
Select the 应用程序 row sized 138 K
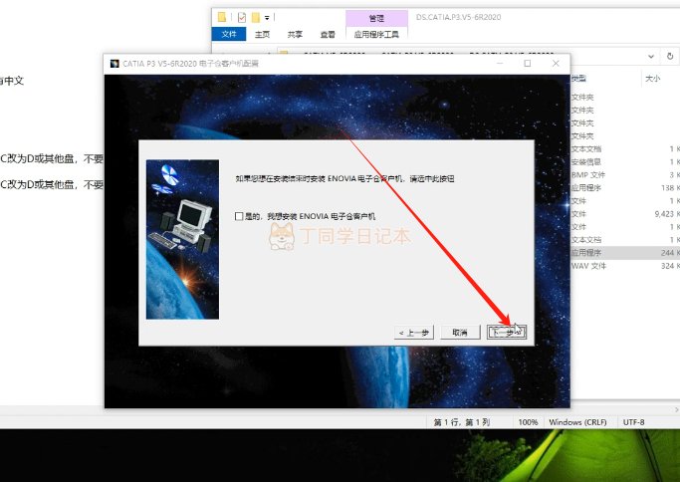624,188
